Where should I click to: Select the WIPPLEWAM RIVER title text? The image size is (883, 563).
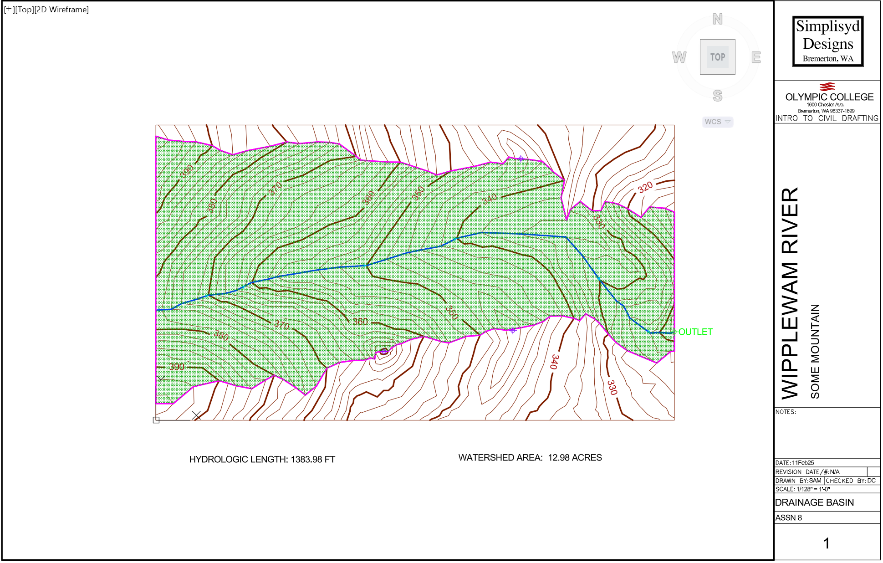tap(790, 293)
